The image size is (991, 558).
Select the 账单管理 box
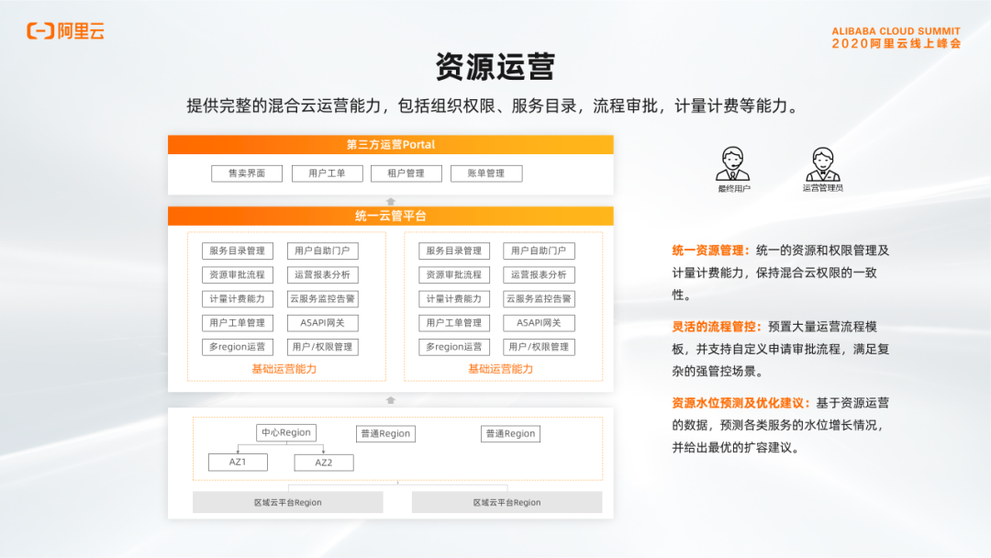coord(486,173)
